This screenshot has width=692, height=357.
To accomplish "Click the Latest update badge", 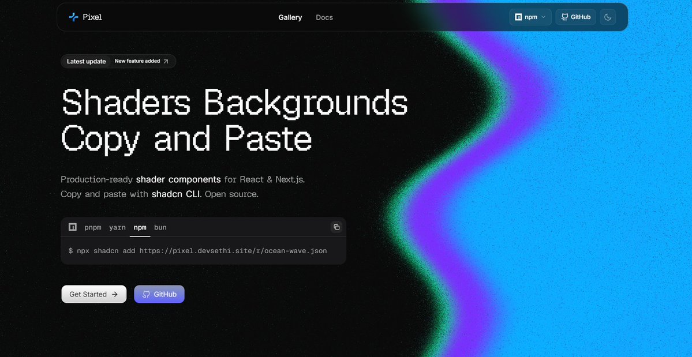I will click(86, 61).
